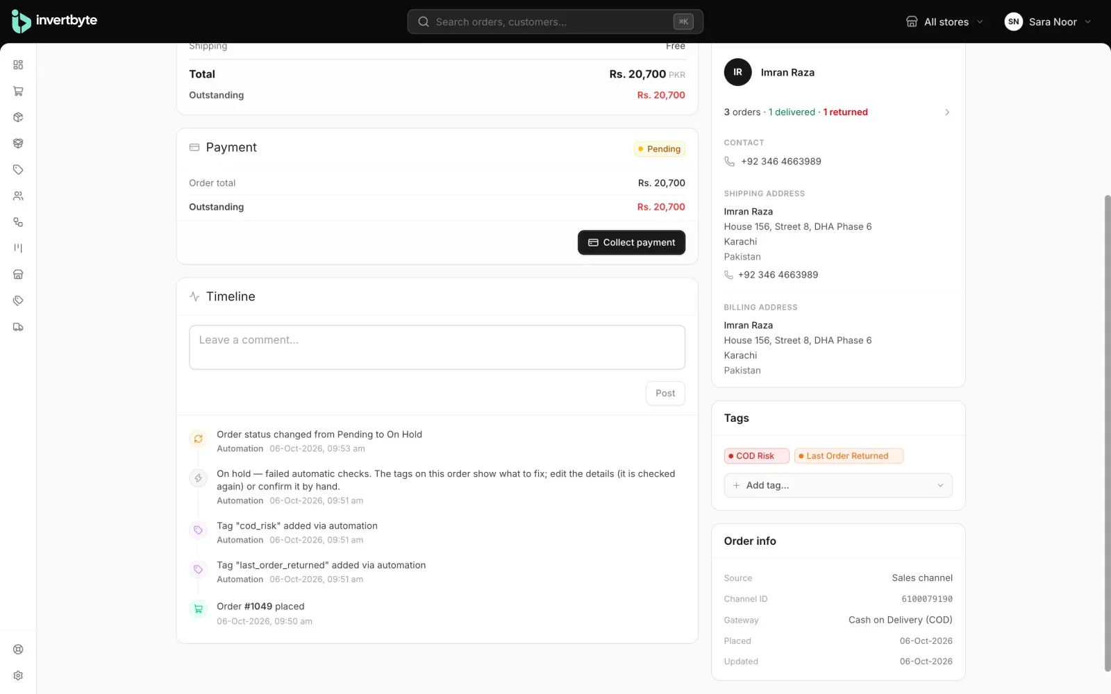Screen dimensions: 1111x694
Task: Click the Pending payment status badge
Action: pyautogui.click(x=660, y=149)
